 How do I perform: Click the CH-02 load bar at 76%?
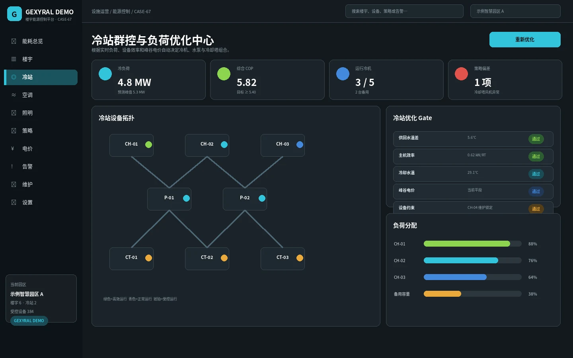click(472, 261)
